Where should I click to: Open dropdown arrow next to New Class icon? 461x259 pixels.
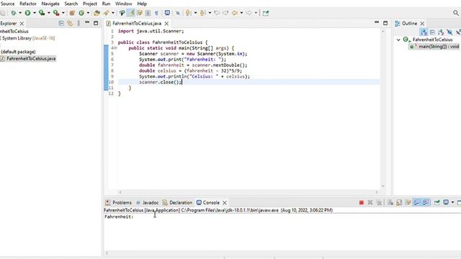click(x=88, y=13)
